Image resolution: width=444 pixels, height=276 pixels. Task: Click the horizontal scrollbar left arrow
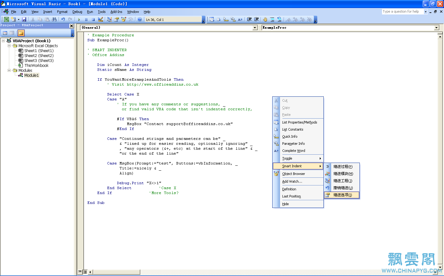pos(90,272)
